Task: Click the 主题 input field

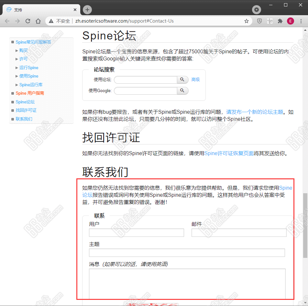Action: pyautogui.click(x=187, y=253)
